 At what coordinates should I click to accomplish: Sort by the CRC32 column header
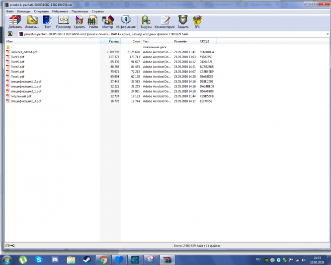tap(207, 41)
